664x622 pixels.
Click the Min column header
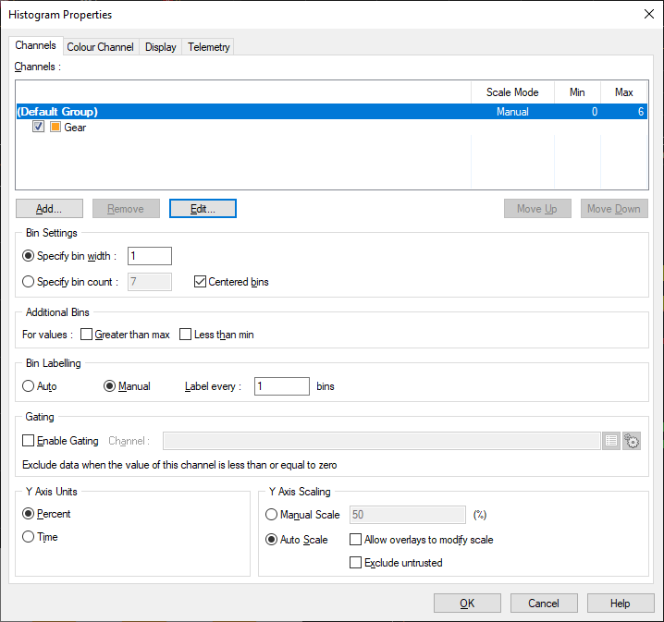[x=577, y=92]
